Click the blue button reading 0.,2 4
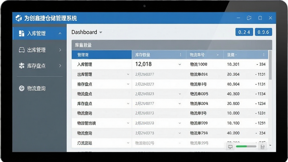 [x=244, y=32]
